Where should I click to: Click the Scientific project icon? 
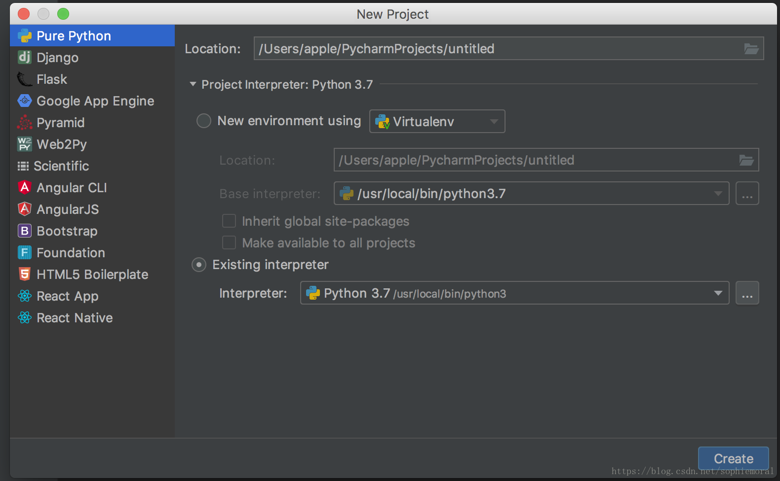23,166
